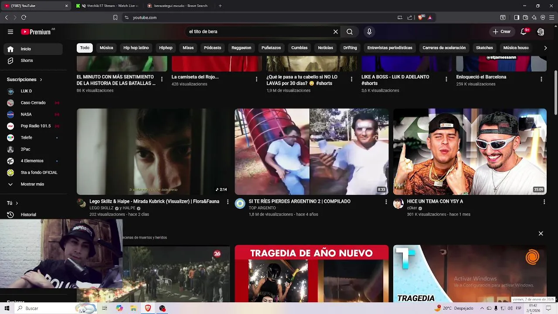Open TOP ARGENTO channel link
558x314 pixels.
pyautogui.click(x=262, y=208)
